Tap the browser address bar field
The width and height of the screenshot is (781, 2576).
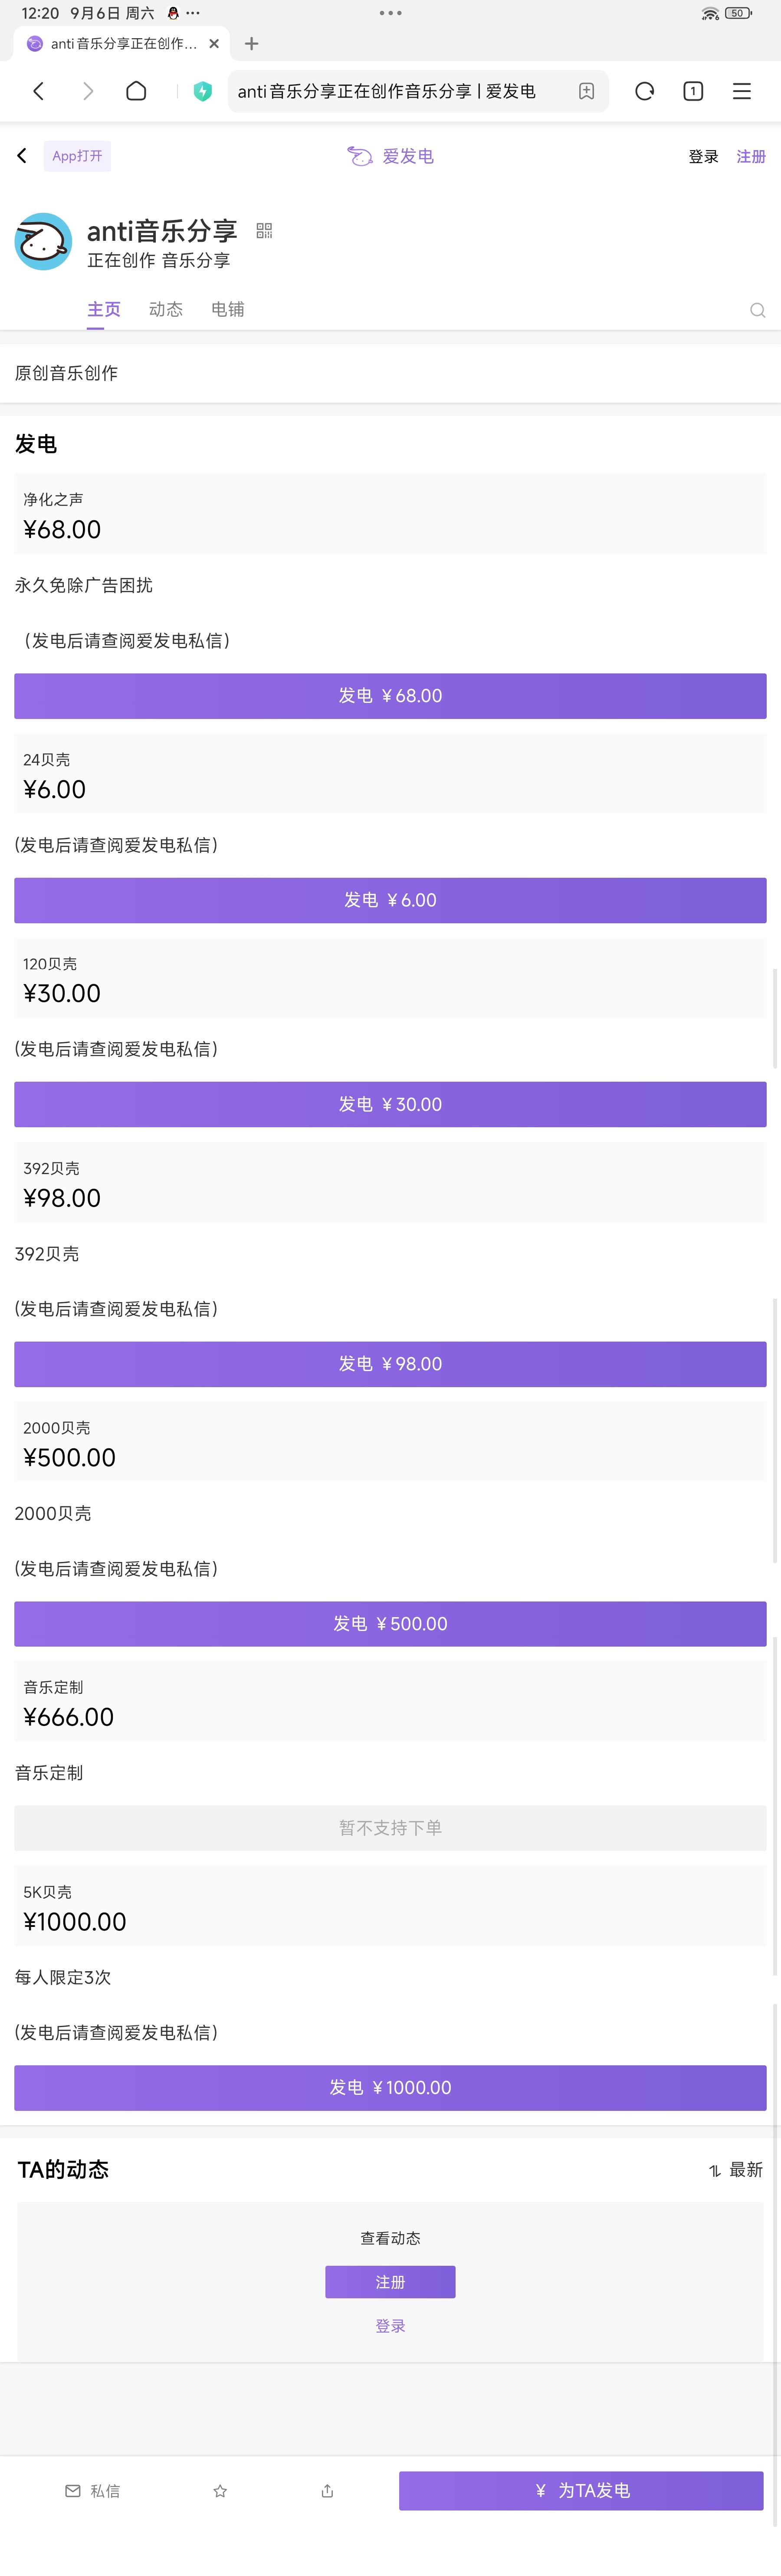(x=400, y=91)
